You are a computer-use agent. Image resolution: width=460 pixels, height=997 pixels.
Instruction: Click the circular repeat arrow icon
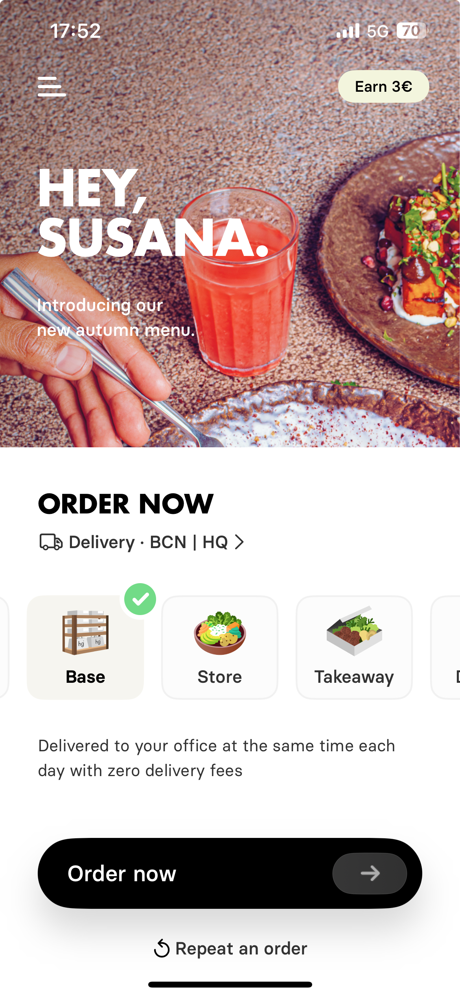click(x=162, y=949)
